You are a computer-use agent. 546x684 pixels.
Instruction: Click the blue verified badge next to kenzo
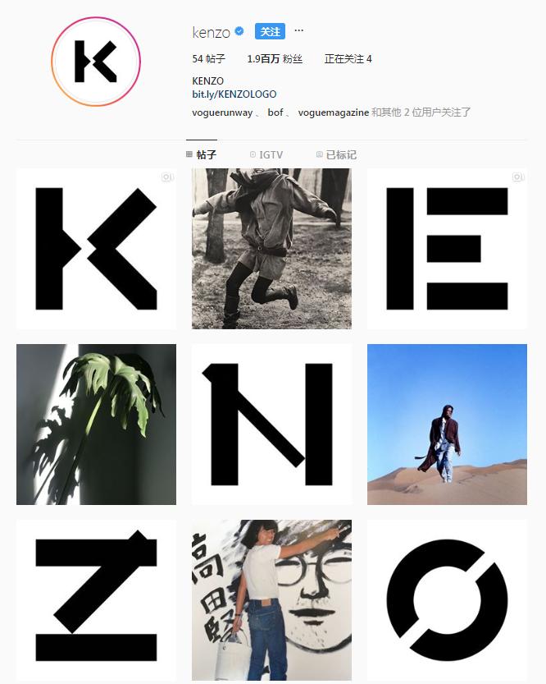[239, 31]
